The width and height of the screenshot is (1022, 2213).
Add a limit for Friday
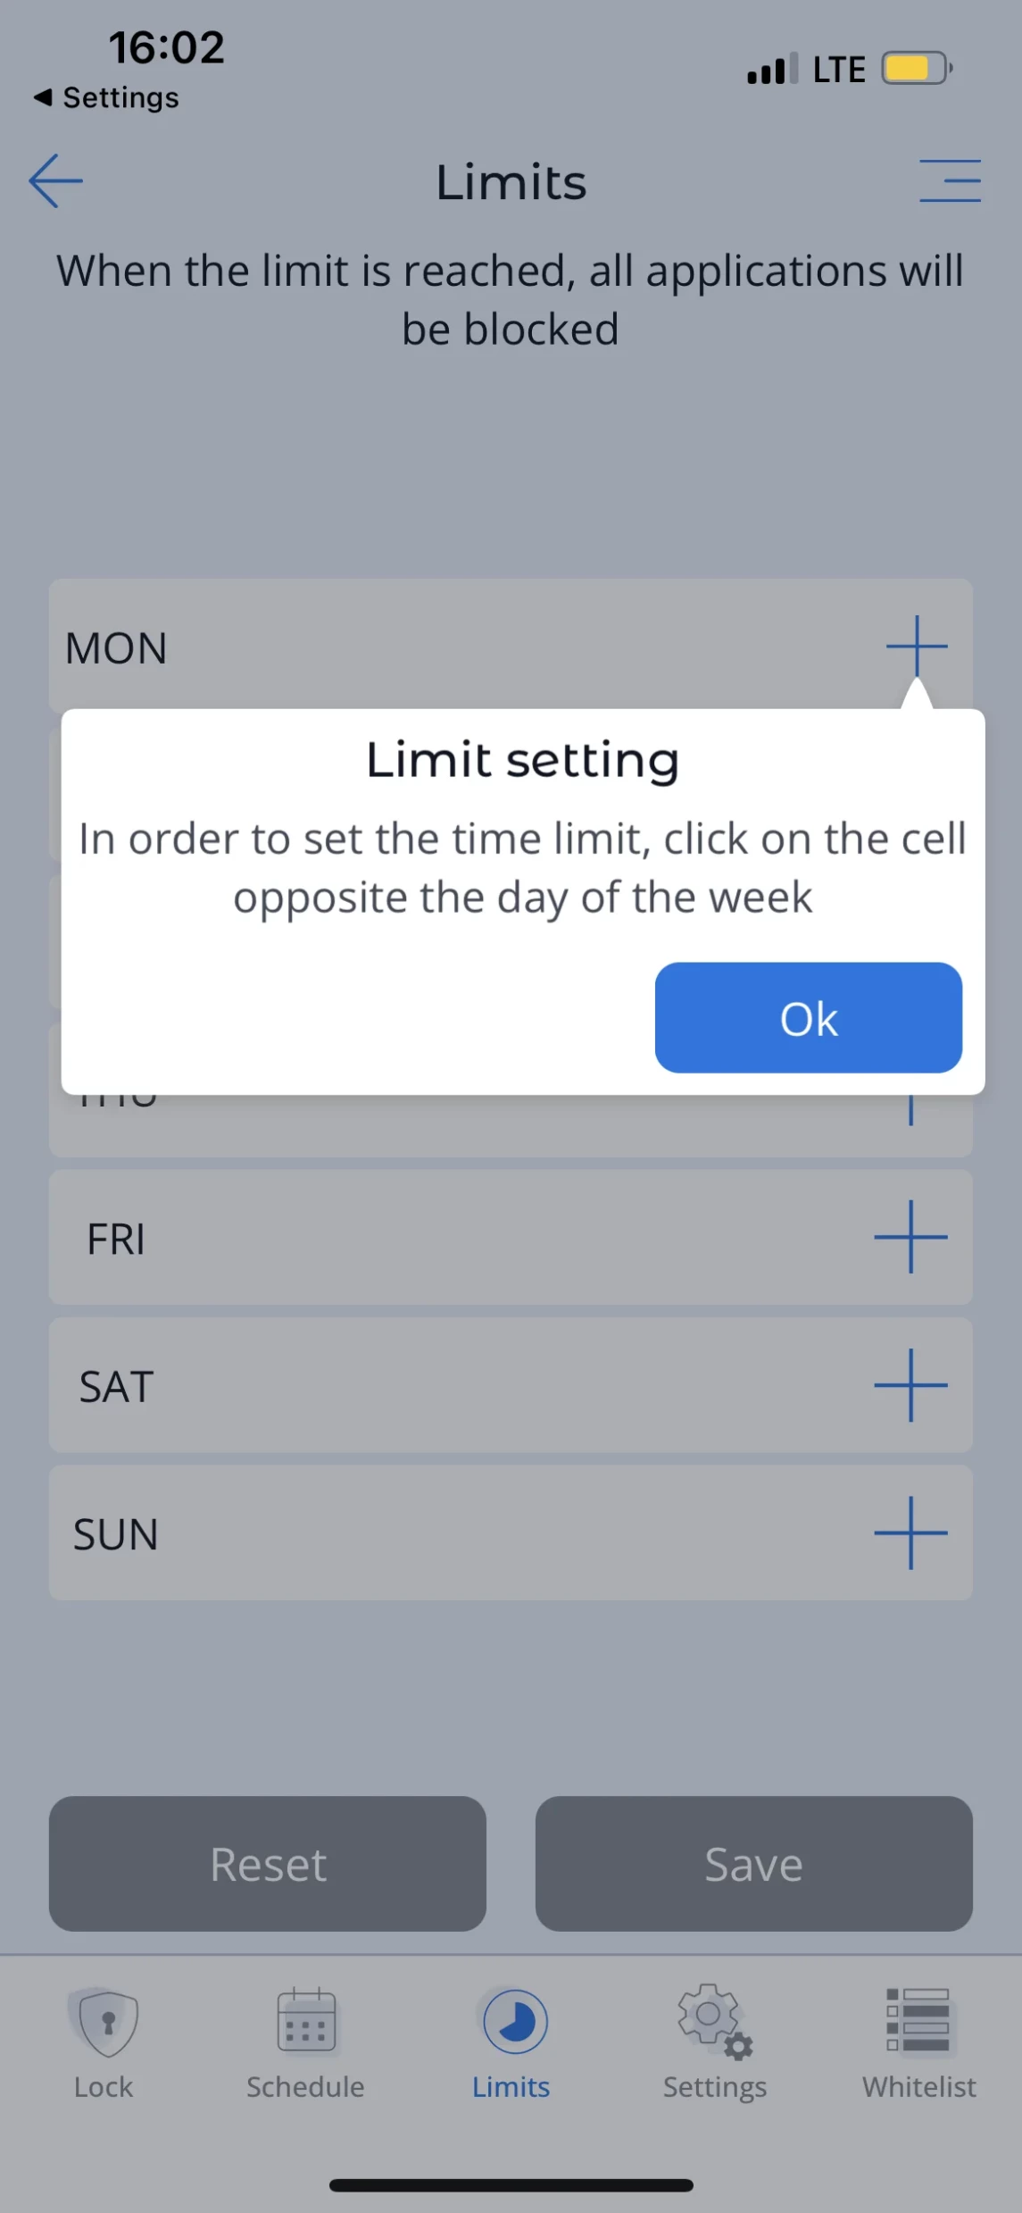(x=910, y=1237)
